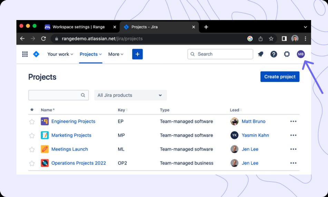This screenshot has height=197, width=328.
Task: Open the Marketing Projects link
Action: pos(71,135)
